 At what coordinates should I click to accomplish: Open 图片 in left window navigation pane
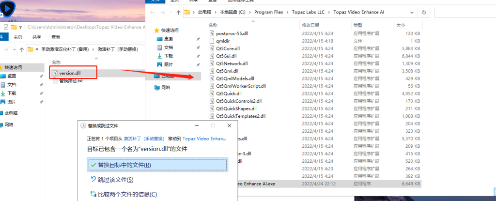(12, 102)
